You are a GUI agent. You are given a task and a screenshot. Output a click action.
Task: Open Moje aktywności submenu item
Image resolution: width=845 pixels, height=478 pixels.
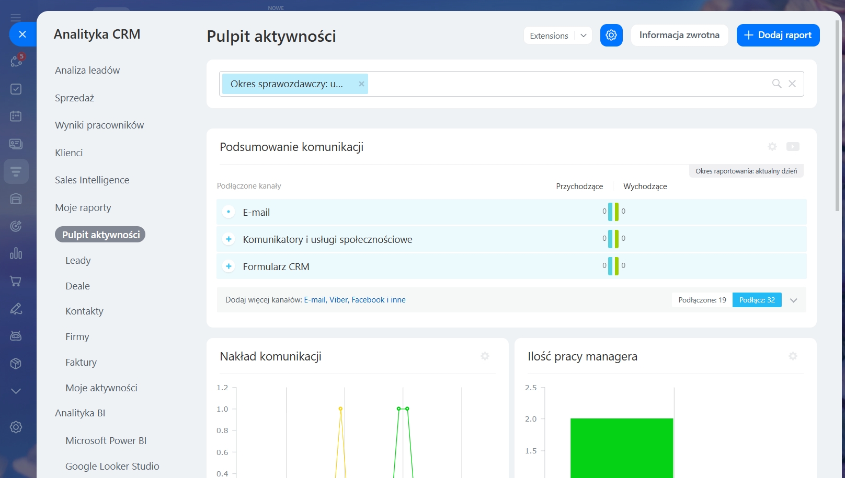pyautogui.click(x=101, y=388)
